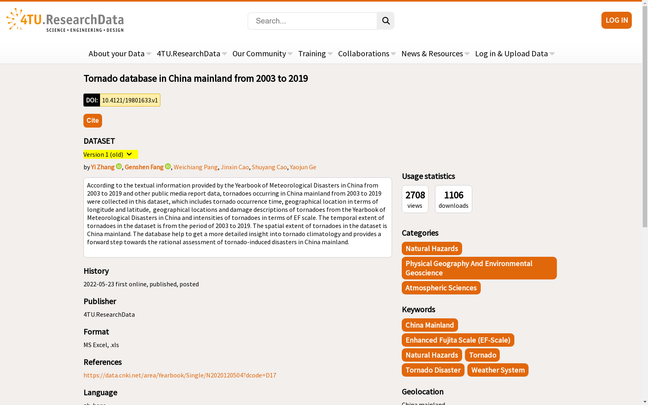Click the Cite button
The width and height of the screenshot is (648, 405).
coord(93,121)
